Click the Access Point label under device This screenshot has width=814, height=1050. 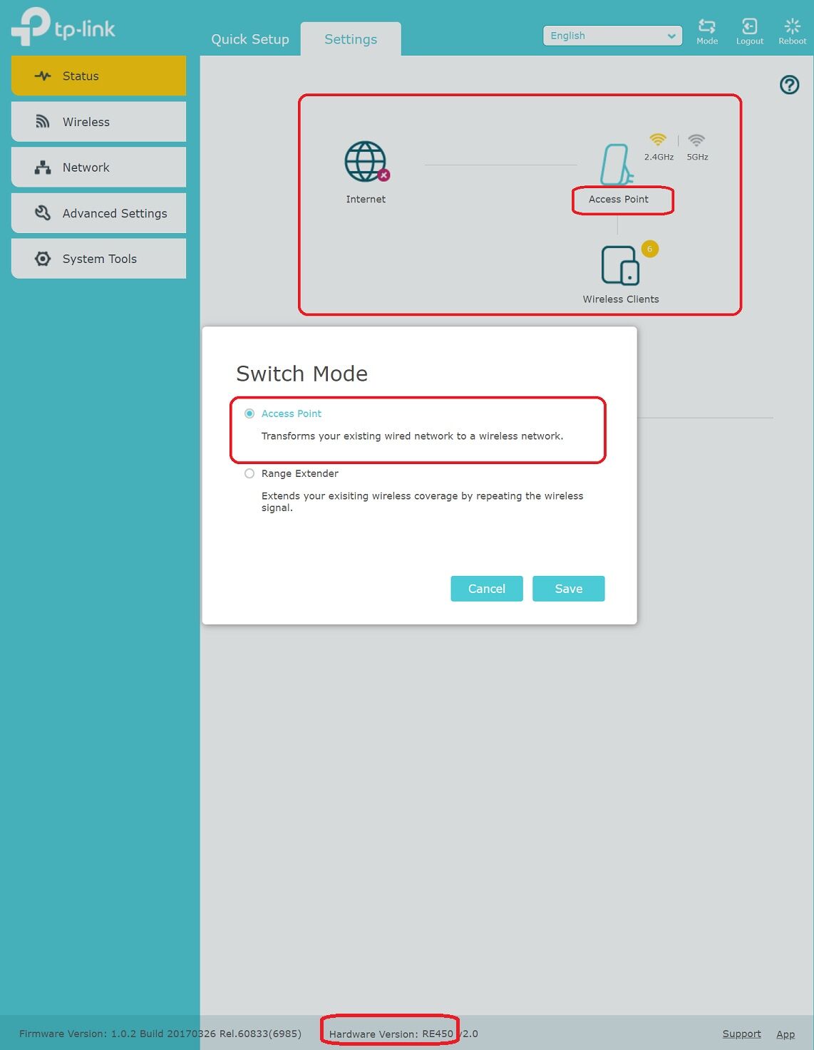coord(619,200)
